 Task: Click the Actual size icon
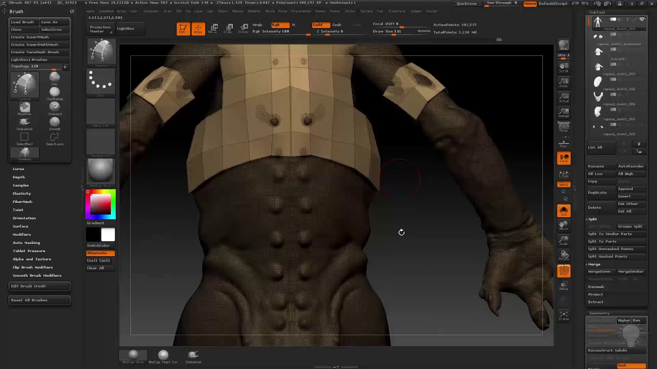click(x=564, y=97)
